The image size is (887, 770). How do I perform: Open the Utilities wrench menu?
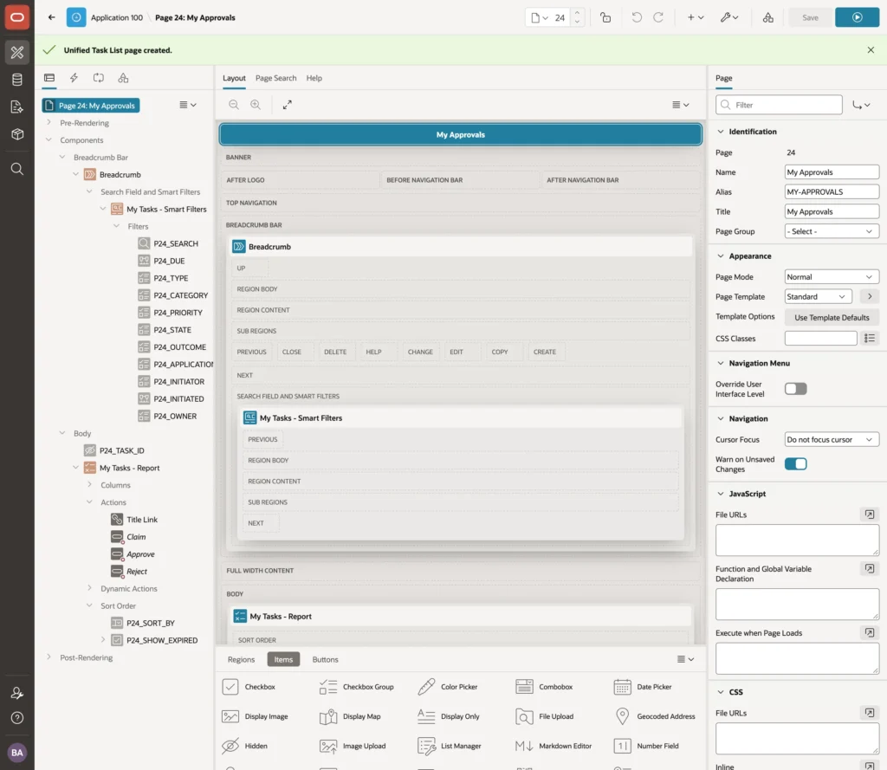tap(729, 17)
